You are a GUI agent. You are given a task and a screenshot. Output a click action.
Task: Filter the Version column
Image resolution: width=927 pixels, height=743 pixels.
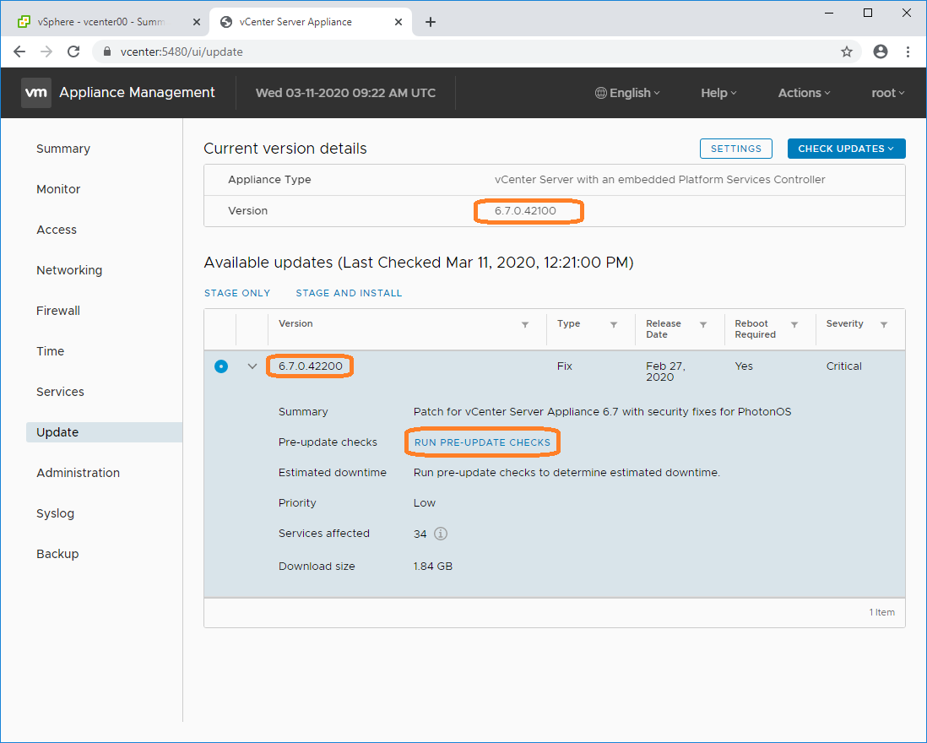pos(525,324)
